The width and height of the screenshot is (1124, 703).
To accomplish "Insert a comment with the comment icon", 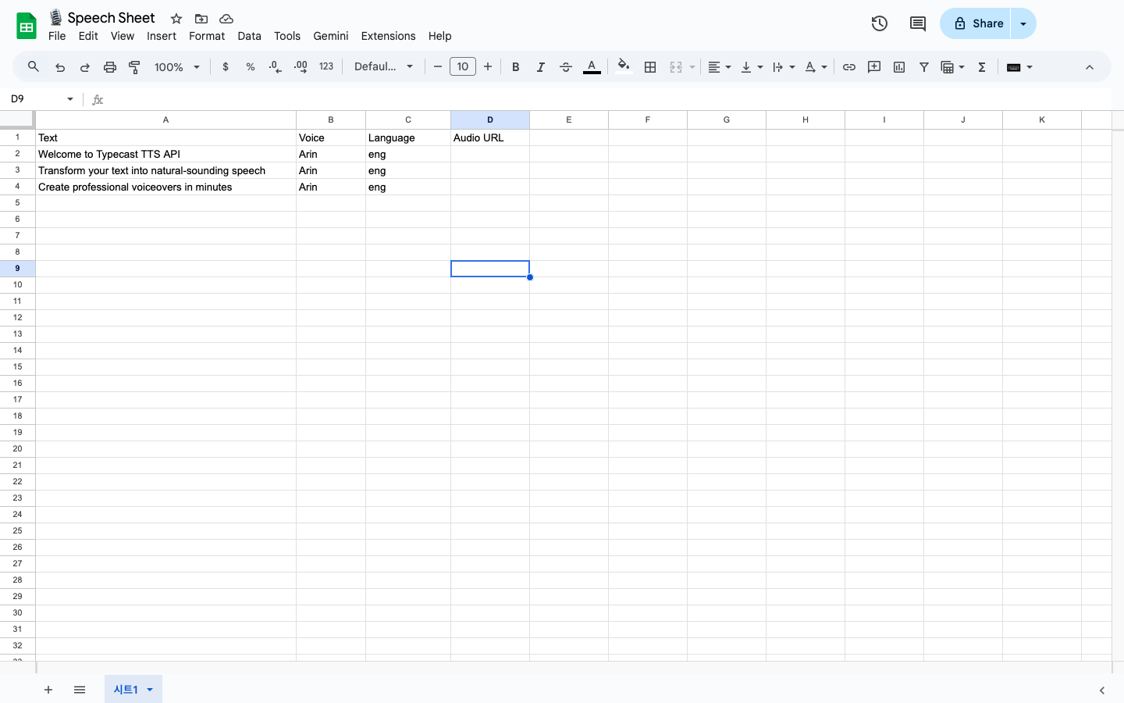I will tap(873, 66).
